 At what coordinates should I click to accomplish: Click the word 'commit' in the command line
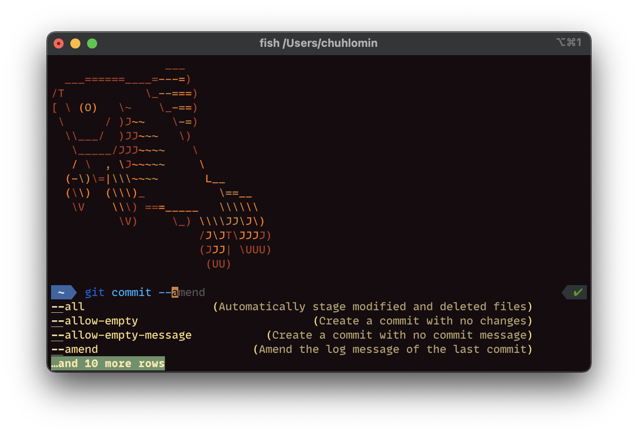click(131, 292)
